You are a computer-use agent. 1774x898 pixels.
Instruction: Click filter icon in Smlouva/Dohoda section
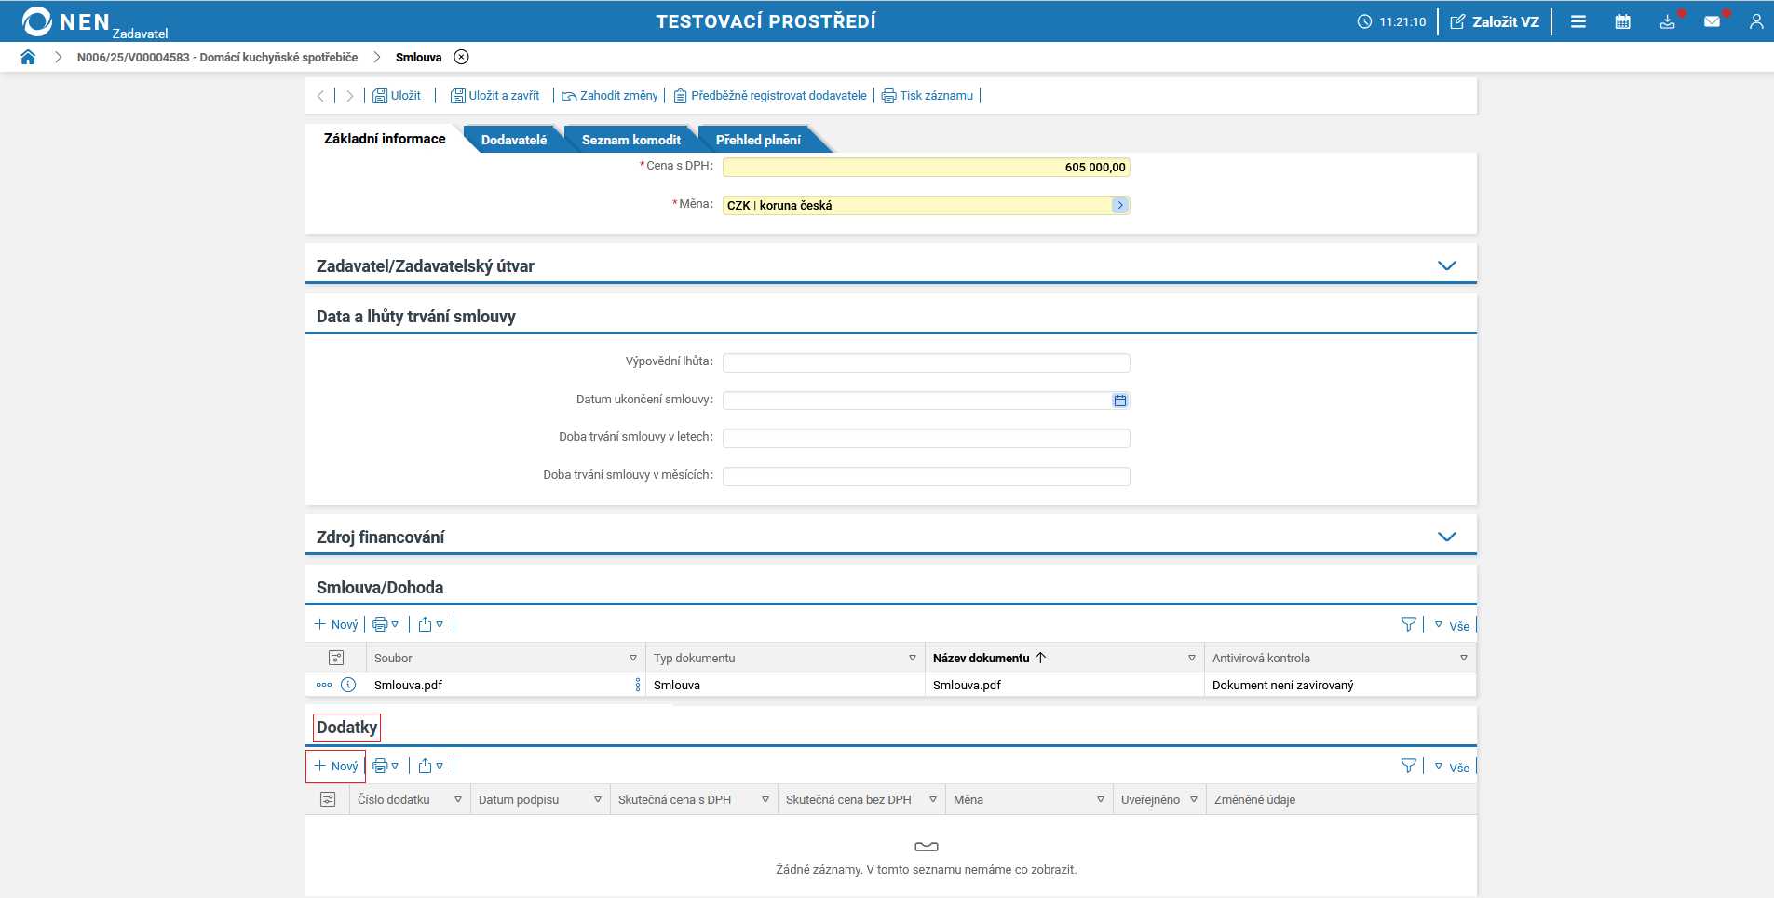[x=1408, y=625]
